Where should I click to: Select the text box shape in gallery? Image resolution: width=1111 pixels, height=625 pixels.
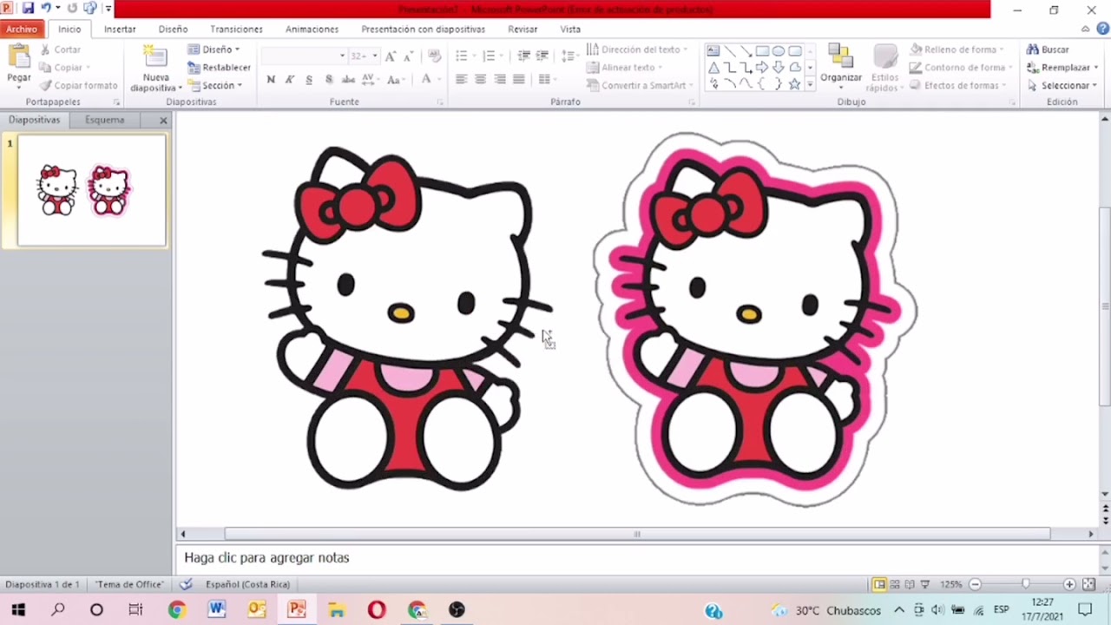[713, 50]
